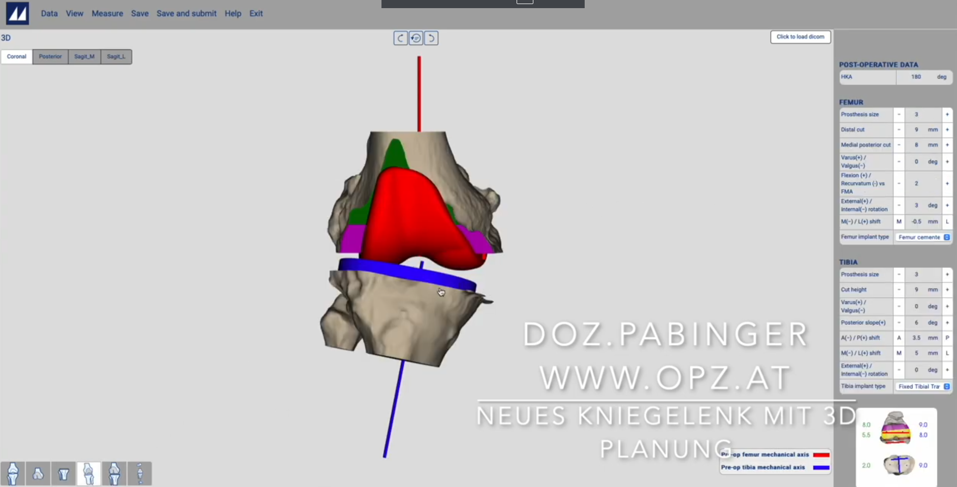This screenshot has width=957, height=487.
Task: Decrease Medial posterior cut value
Action: tap(899, 145)
